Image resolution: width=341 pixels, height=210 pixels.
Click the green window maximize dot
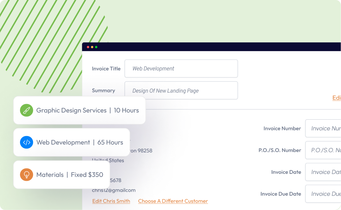96,47
